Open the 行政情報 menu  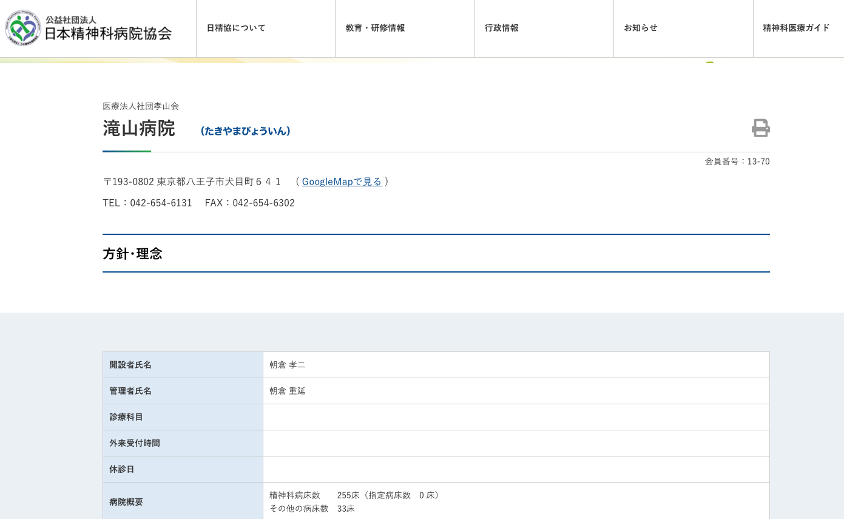(x=544, y=29)
